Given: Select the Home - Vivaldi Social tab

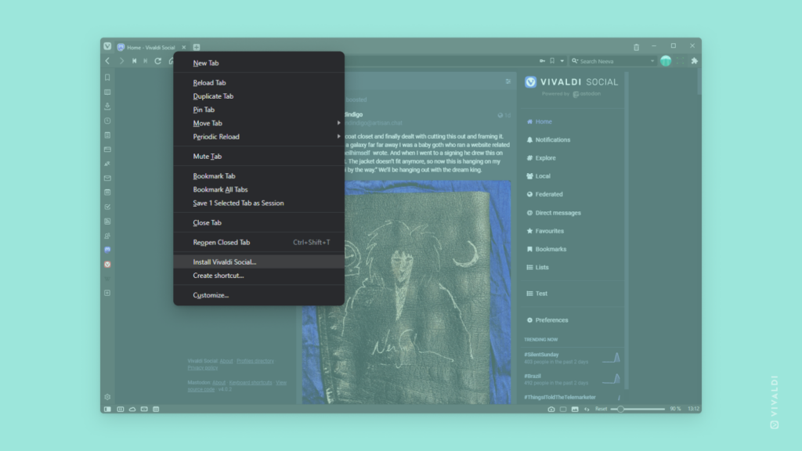Looking at the screenshot, I should [x=151, y=47].
